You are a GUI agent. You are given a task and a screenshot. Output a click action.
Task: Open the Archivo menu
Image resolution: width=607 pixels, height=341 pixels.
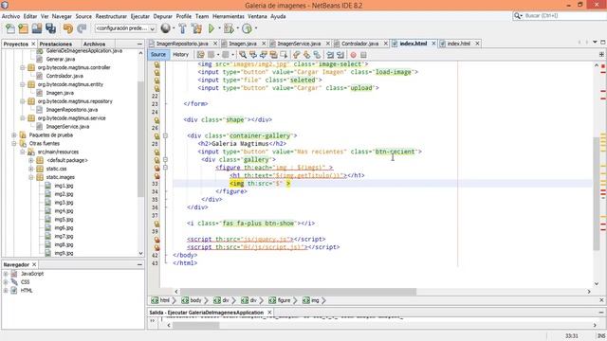[x=10, y=16]
